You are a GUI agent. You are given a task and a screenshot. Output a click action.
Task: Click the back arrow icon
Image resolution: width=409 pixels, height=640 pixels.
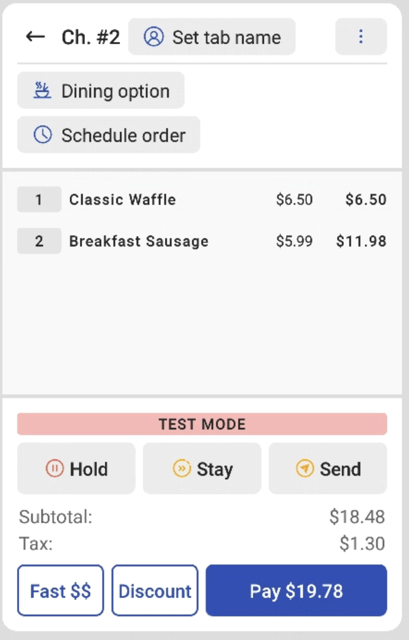36,37
